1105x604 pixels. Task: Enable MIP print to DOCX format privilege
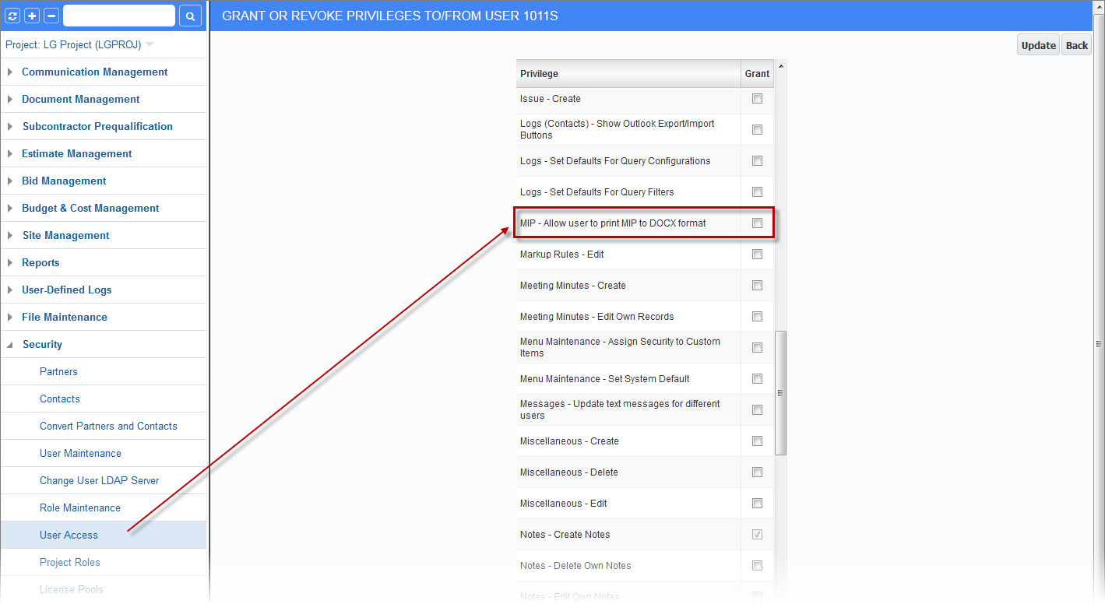757,223
